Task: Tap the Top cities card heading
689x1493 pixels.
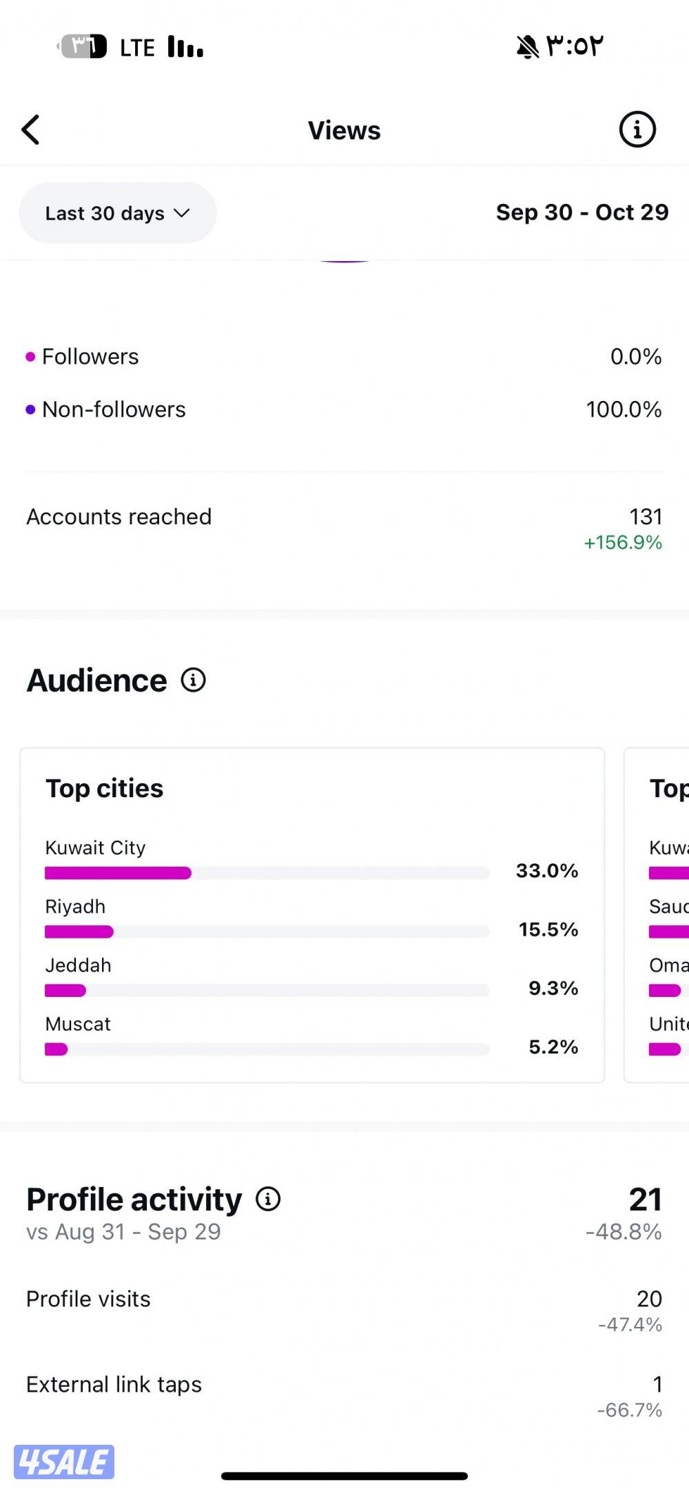Action: [x=105, y=788]
